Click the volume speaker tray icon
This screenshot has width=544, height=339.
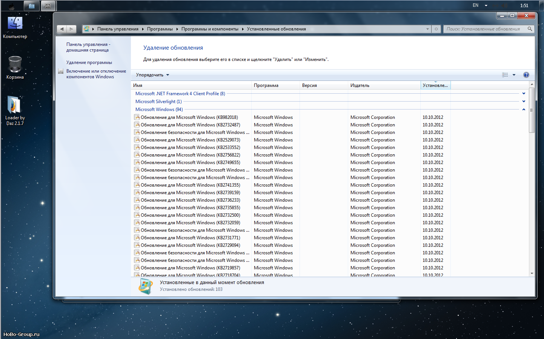pyautogui.click(x=504, y=5)
